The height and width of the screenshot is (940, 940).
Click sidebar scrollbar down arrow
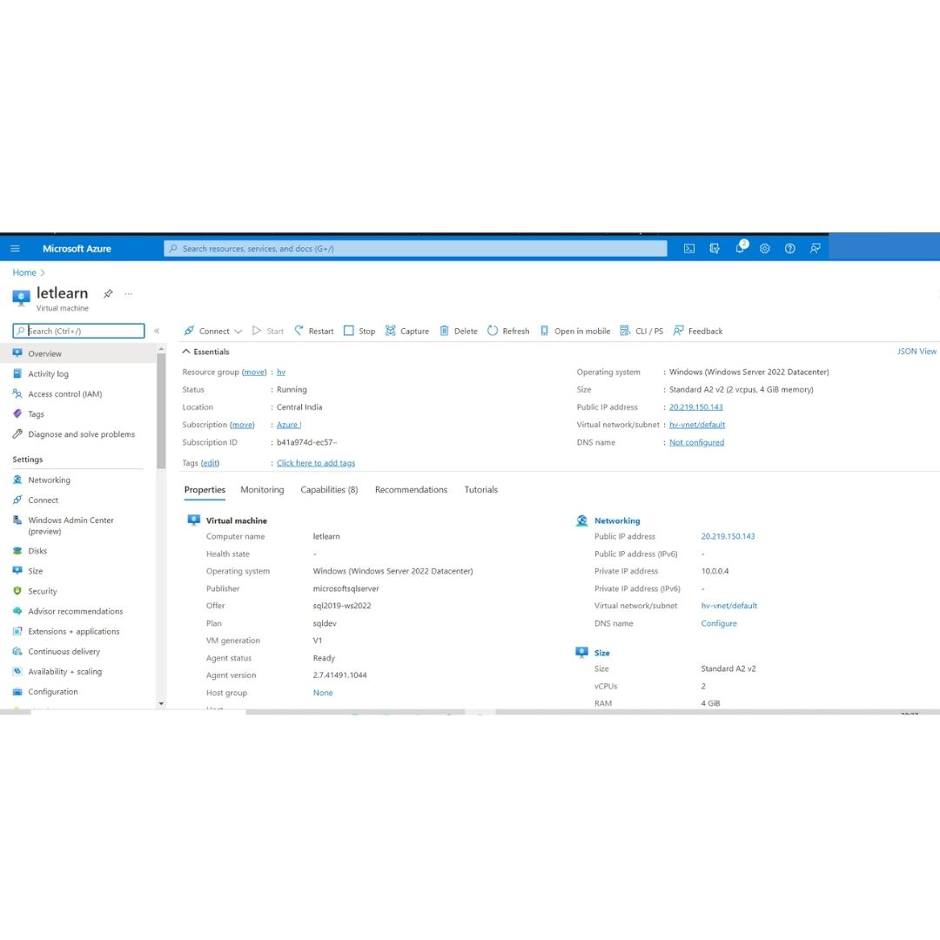coord(161,703)
